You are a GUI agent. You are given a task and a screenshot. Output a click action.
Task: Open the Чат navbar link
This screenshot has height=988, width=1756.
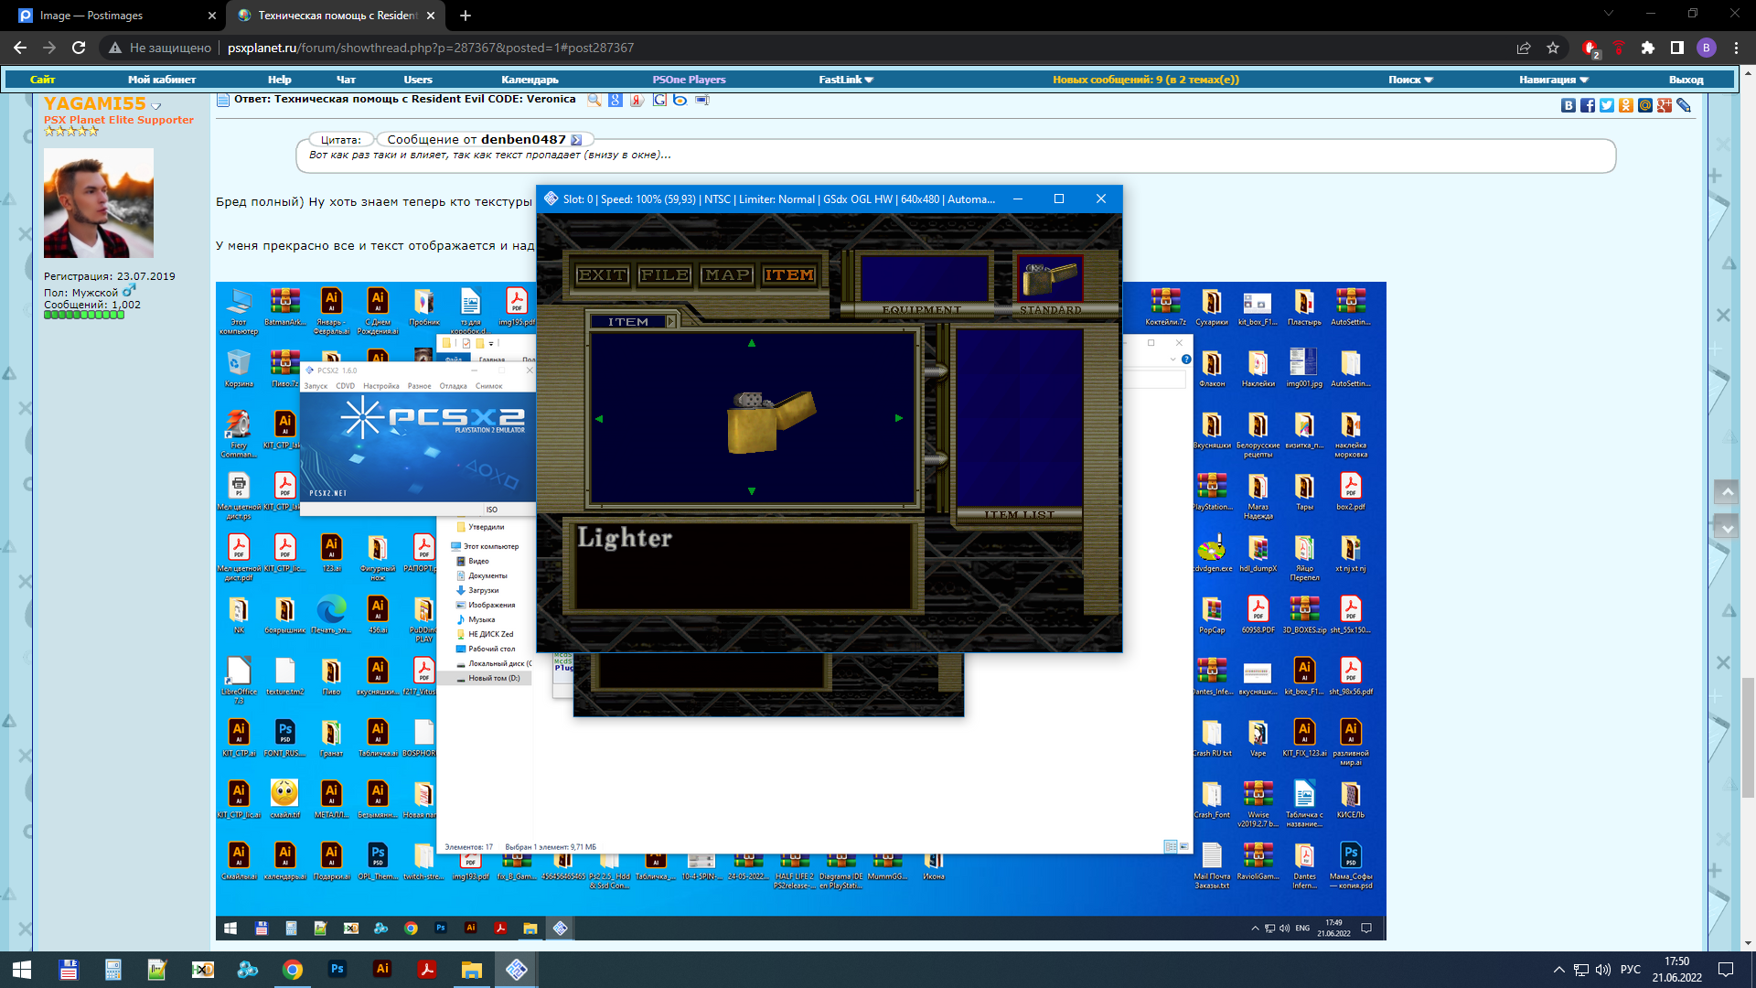click(x=346, y=80)
